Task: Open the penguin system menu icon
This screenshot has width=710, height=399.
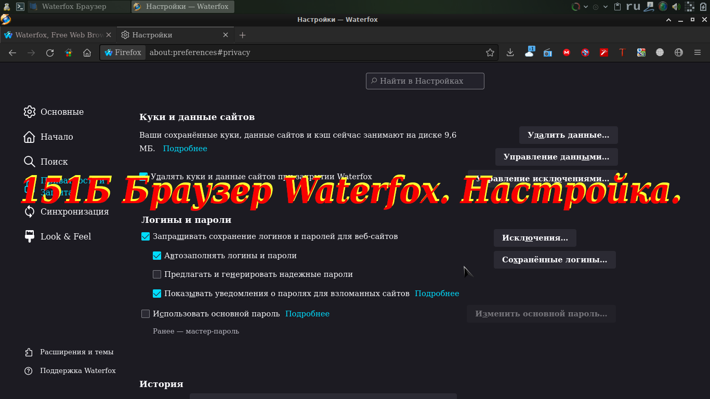Action: click(7, 7)
